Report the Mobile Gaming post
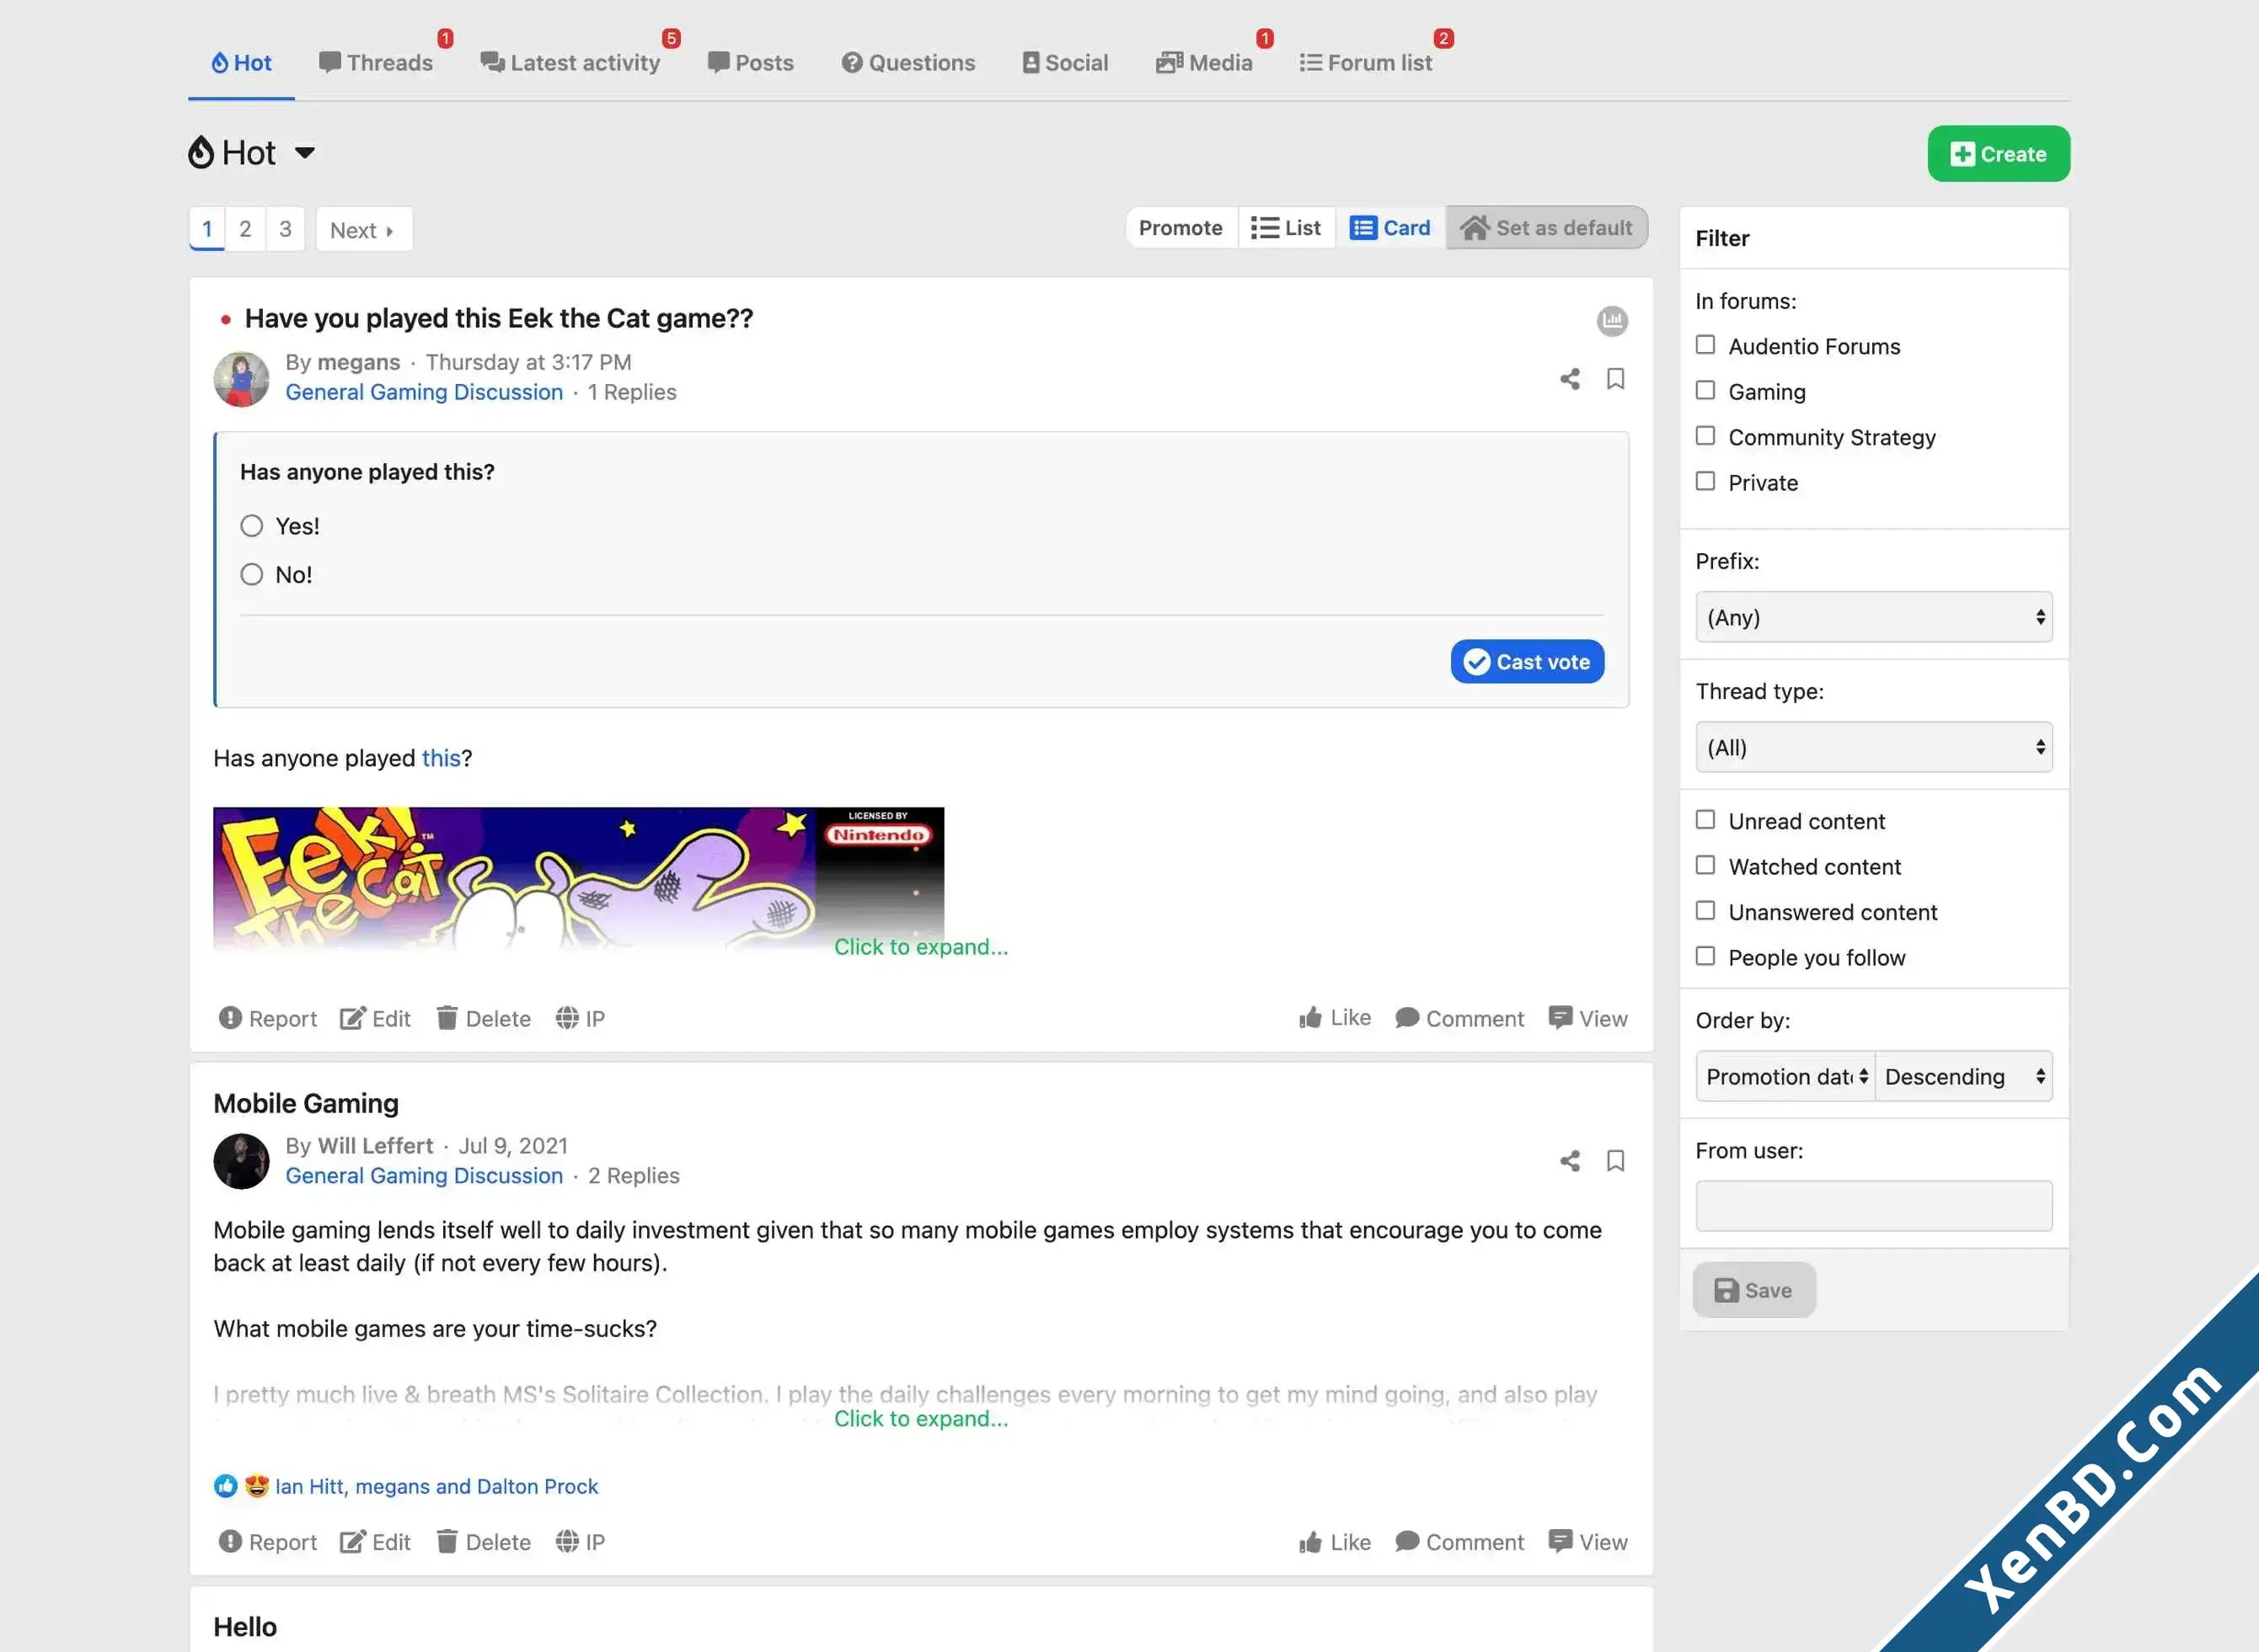The image size is (2259, 1652). coord(267,1542)
